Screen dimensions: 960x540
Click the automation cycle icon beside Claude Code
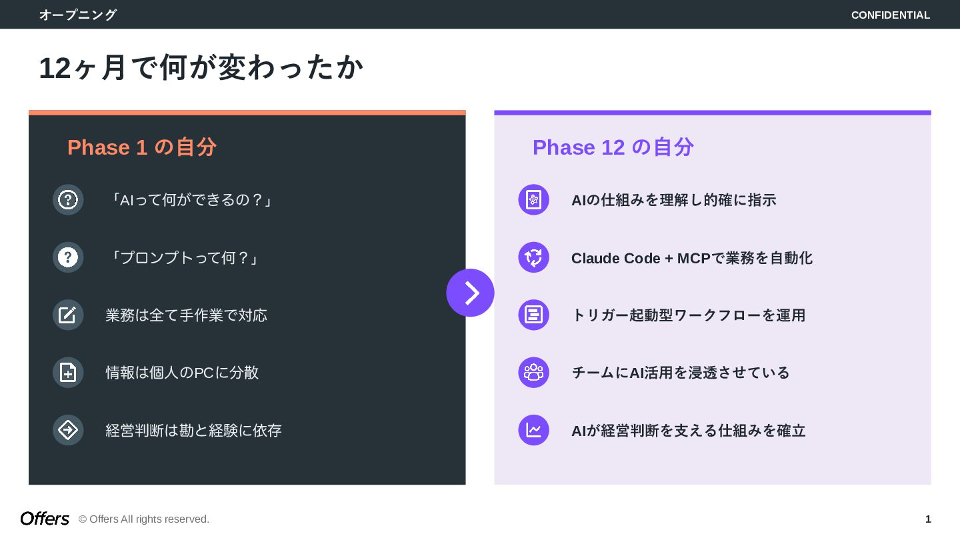click(x=533, y=257)
